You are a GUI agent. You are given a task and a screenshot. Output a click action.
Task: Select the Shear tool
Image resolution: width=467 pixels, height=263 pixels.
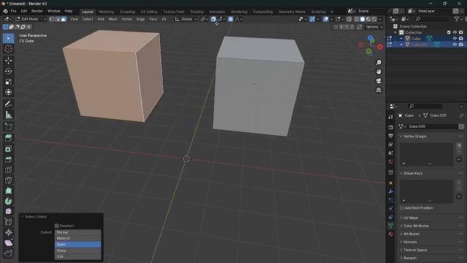pyautogui.click(x=8, y=243)
